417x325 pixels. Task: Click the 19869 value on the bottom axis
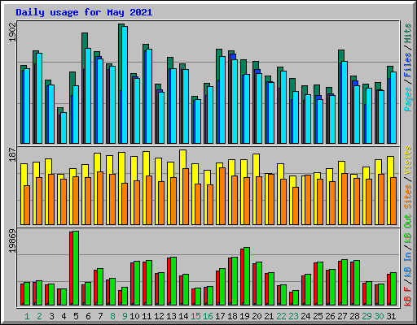point(12,241)
